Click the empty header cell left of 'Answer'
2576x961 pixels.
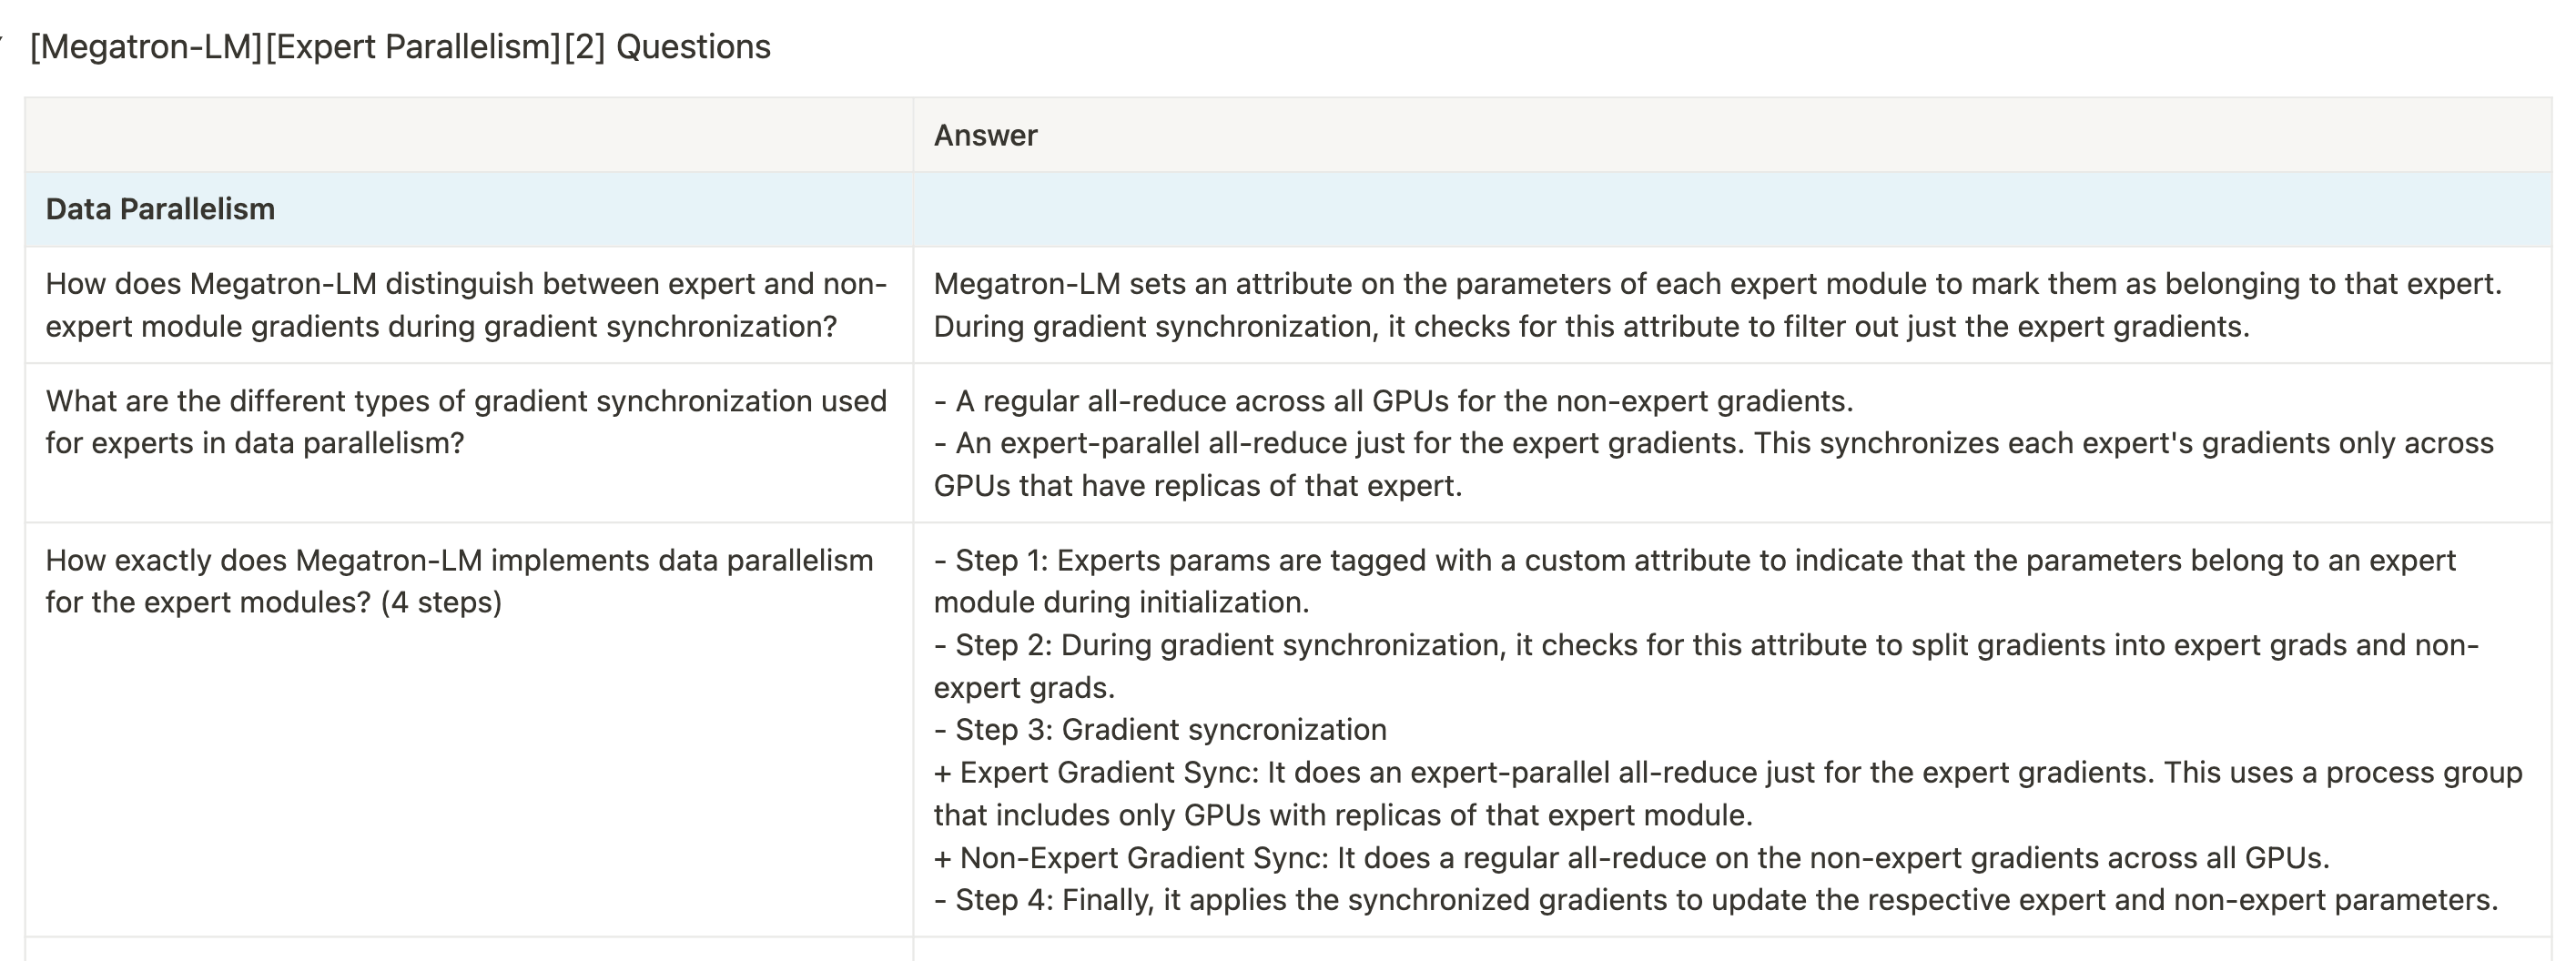coord(468,135)
